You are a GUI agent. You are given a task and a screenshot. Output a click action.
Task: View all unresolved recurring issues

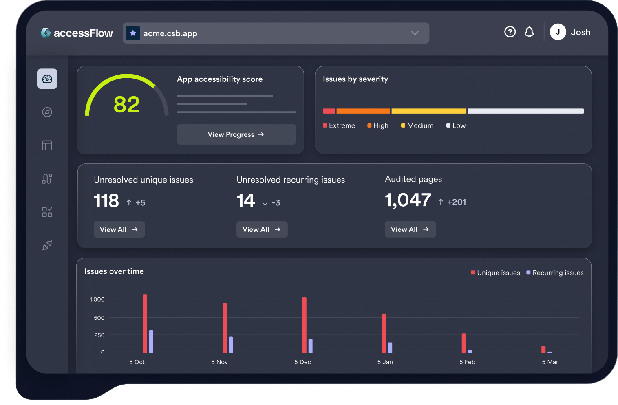(262, 229)
